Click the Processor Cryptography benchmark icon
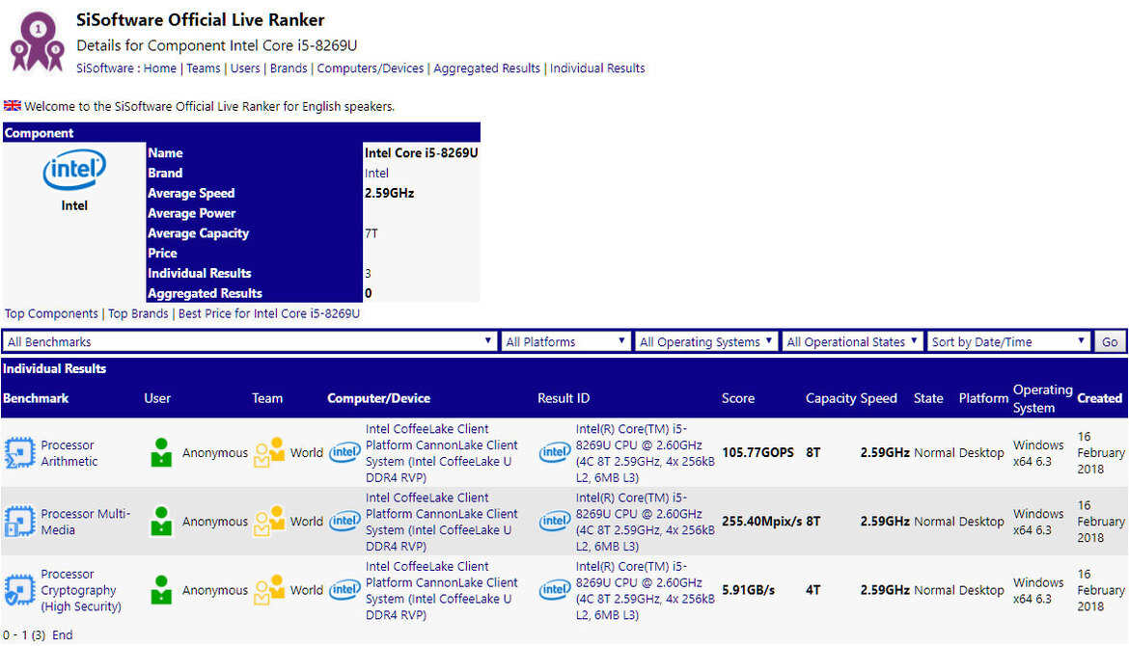This screenshot has height=646, width=1129. [x=19, y=590]
